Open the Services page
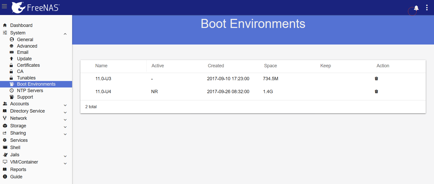 coord(19,140)
